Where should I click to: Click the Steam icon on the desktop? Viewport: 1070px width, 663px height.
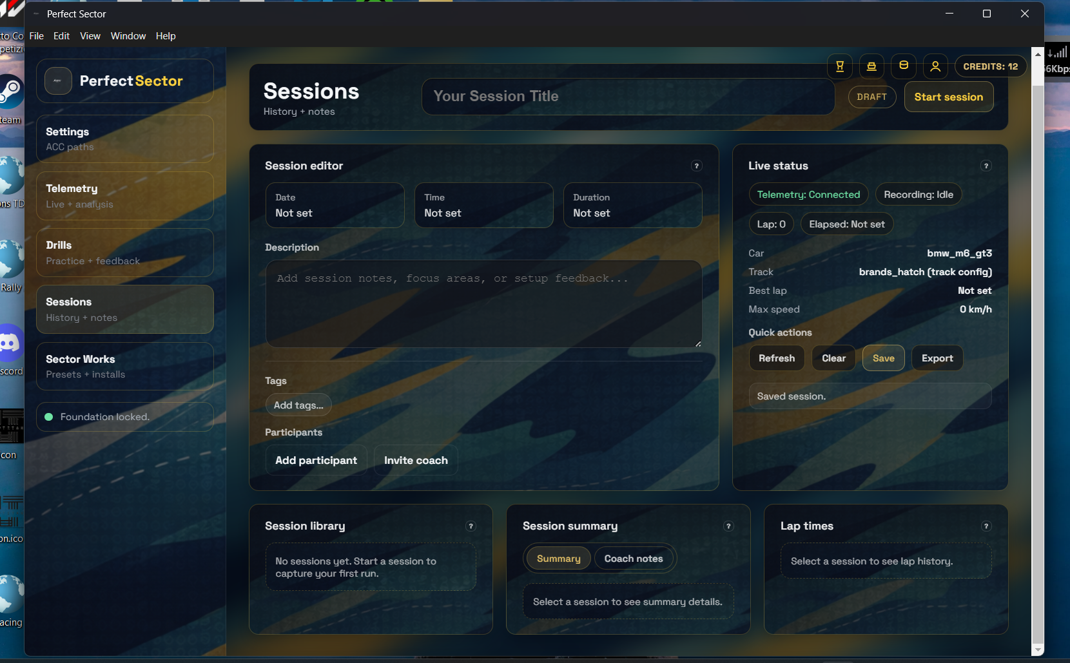coord(10,91)
